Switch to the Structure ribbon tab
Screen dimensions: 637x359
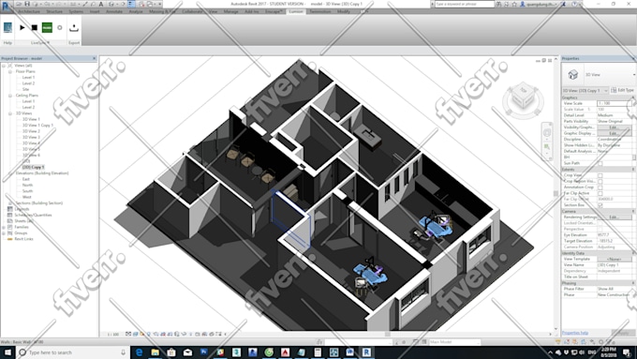(x=54, y=11)
